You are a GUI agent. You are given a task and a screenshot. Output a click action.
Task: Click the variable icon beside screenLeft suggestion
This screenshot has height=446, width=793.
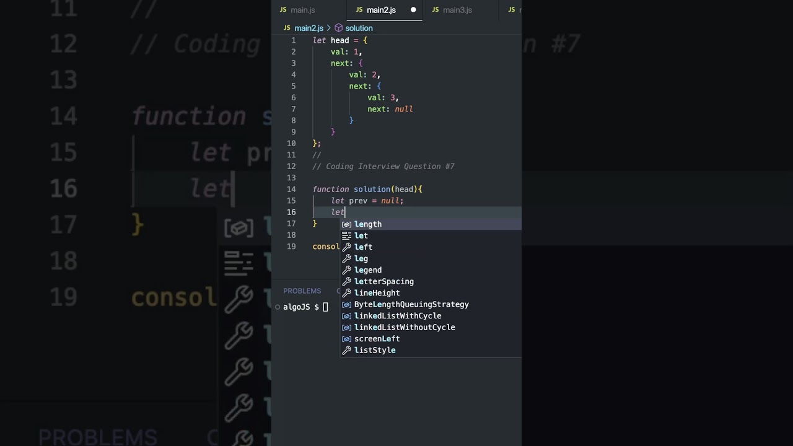tap(347, 339)
